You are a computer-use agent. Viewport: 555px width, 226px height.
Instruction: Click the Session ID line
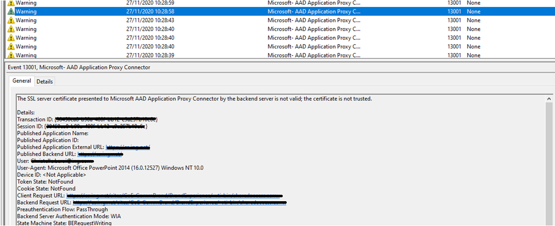click(x=82, y=126)
